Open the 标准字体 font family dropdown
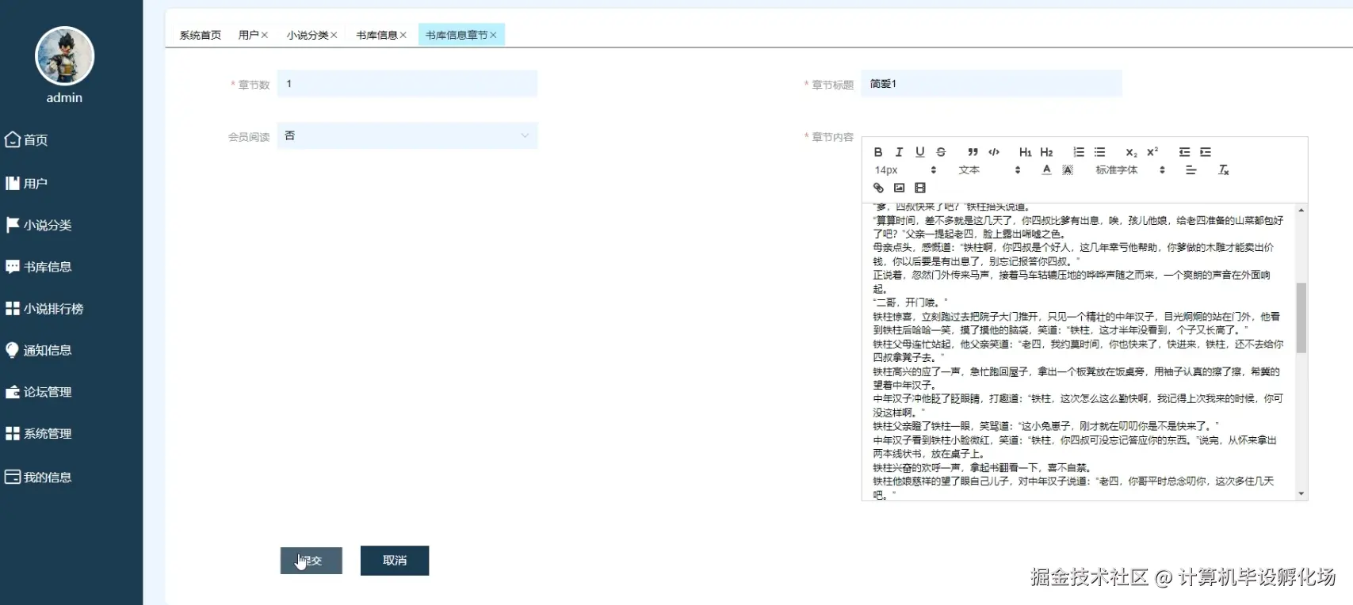 1130,170
